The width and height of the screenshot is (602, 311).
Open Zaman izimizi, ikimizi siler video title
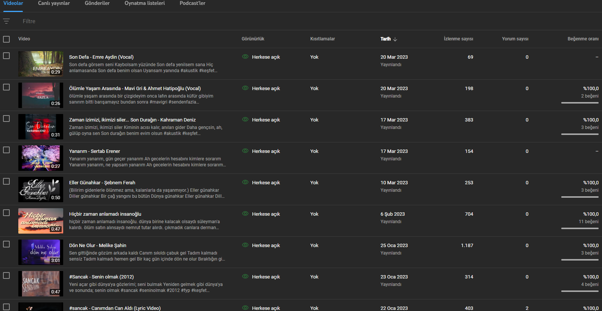pos(132,120)
